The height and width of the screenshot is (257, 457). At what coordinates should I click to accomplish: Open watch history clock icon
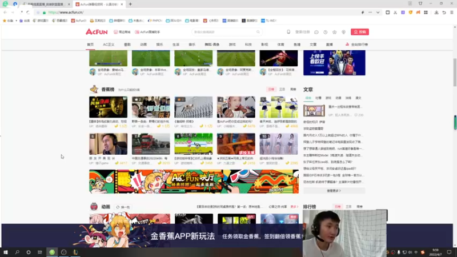tap(325, 32)
